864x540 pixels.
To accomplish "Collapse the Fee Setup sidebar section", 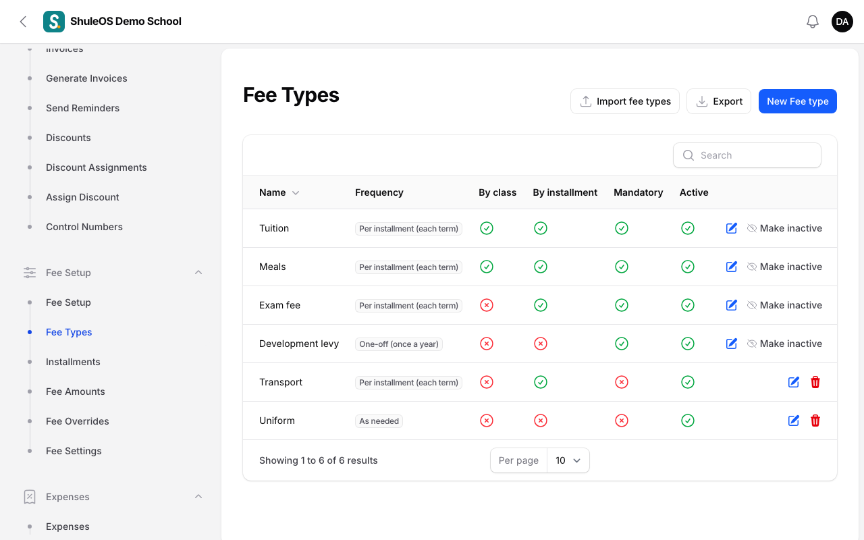I will [198, 273].
